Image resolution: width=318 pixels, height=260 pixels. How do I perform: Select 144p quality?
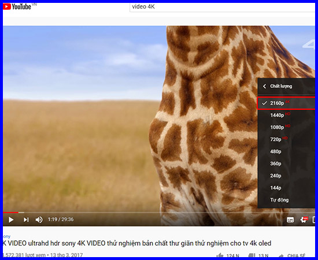[286, 188]
